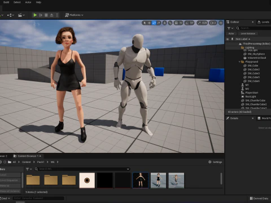
Task: Open the Cinematics clapperboard dropdown
Action: pyautogui.click(x=21, y=15)
